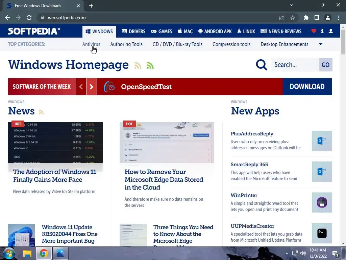This screenshot has width=346, height=260.
Task: Go forward with the browser forward arrow
Action: [18, 18]
